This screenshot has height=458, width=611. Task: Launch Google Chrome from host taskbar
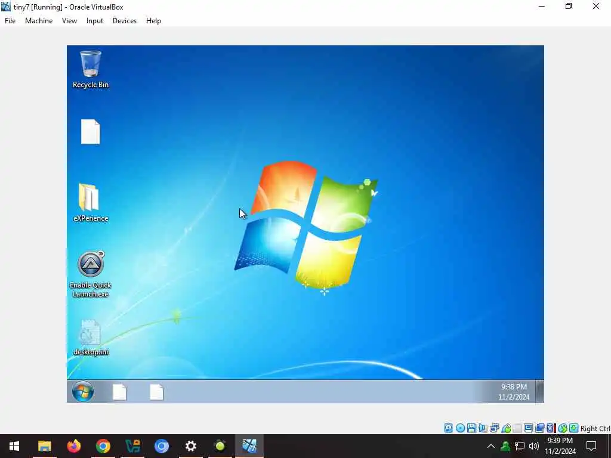point(103,446)
